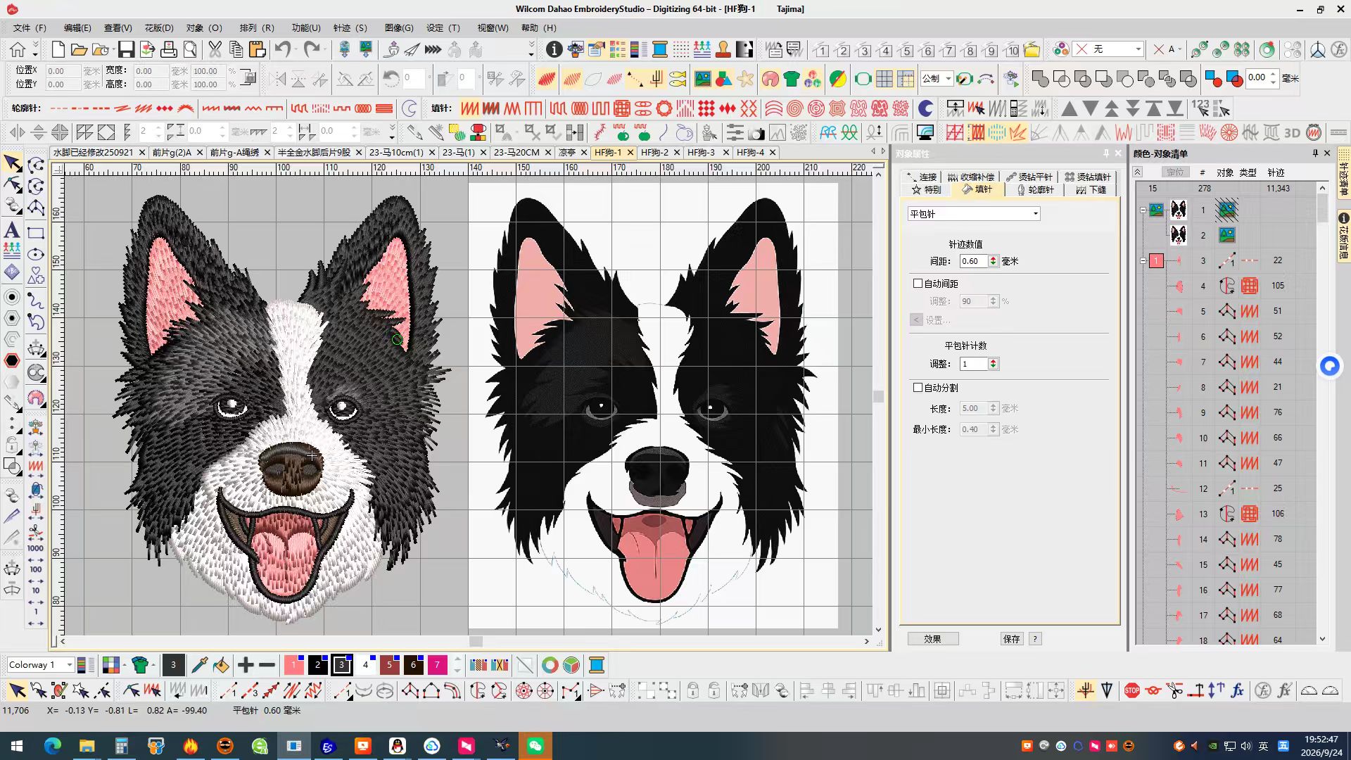The height and width of the screenshot is (760, 1351).
Task: Click the 保存 button
Action: coord(1012,639)
